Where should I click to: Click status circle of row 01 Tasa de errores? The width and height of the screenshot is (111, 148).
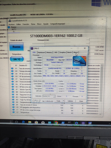[x=12, y=68]
